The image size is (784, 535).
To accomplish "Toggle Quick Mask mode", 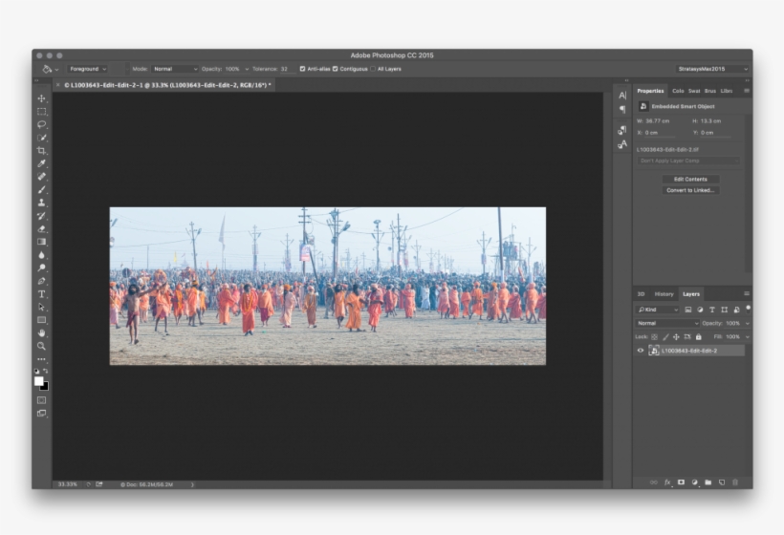I will (42, 400).
